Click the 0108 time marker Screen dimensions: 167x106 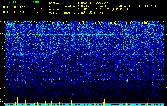[x=129, y=23]
